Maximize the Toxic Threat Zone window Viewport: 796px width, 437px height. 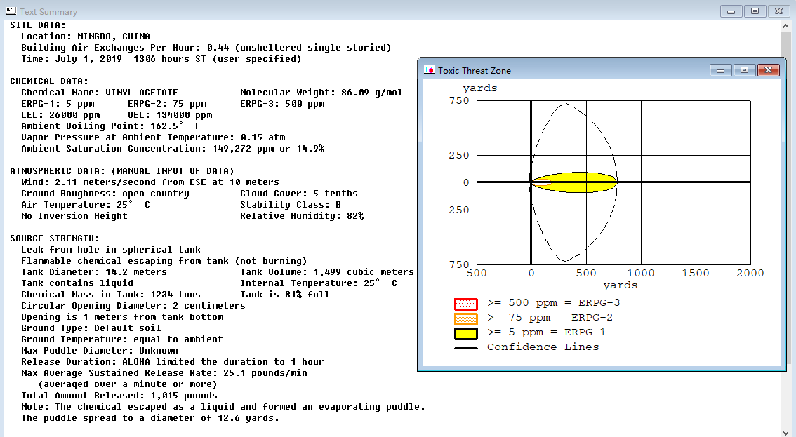point(744,70)
